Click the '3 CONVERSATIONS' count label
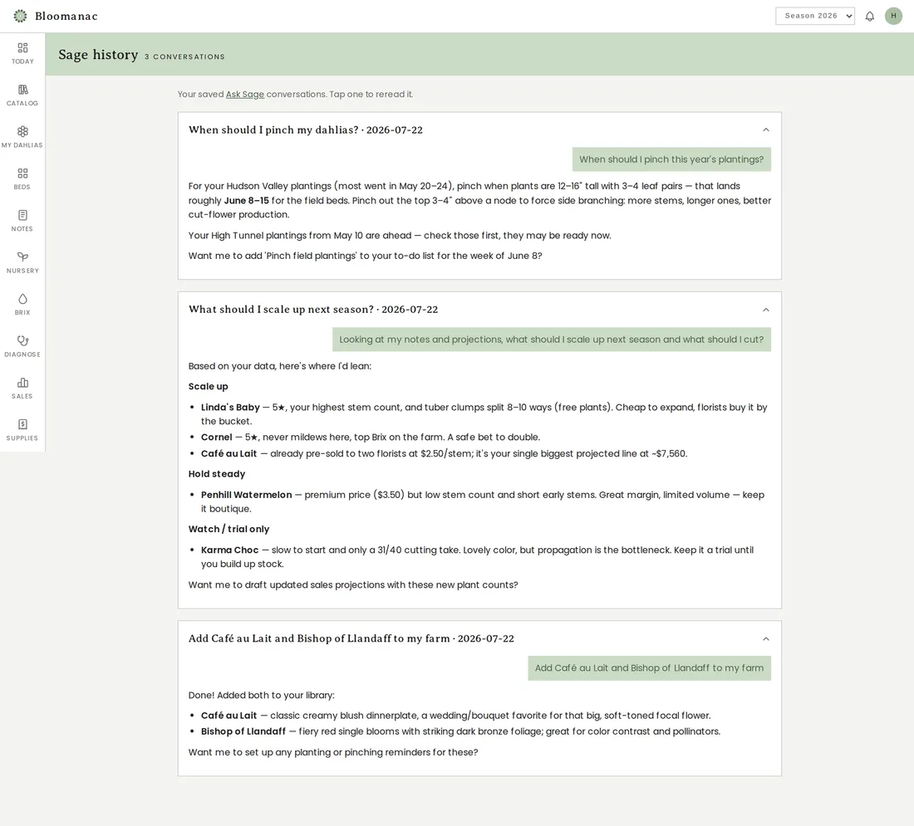The width and height of the screenshot is (914, 826). coord(184,56)
